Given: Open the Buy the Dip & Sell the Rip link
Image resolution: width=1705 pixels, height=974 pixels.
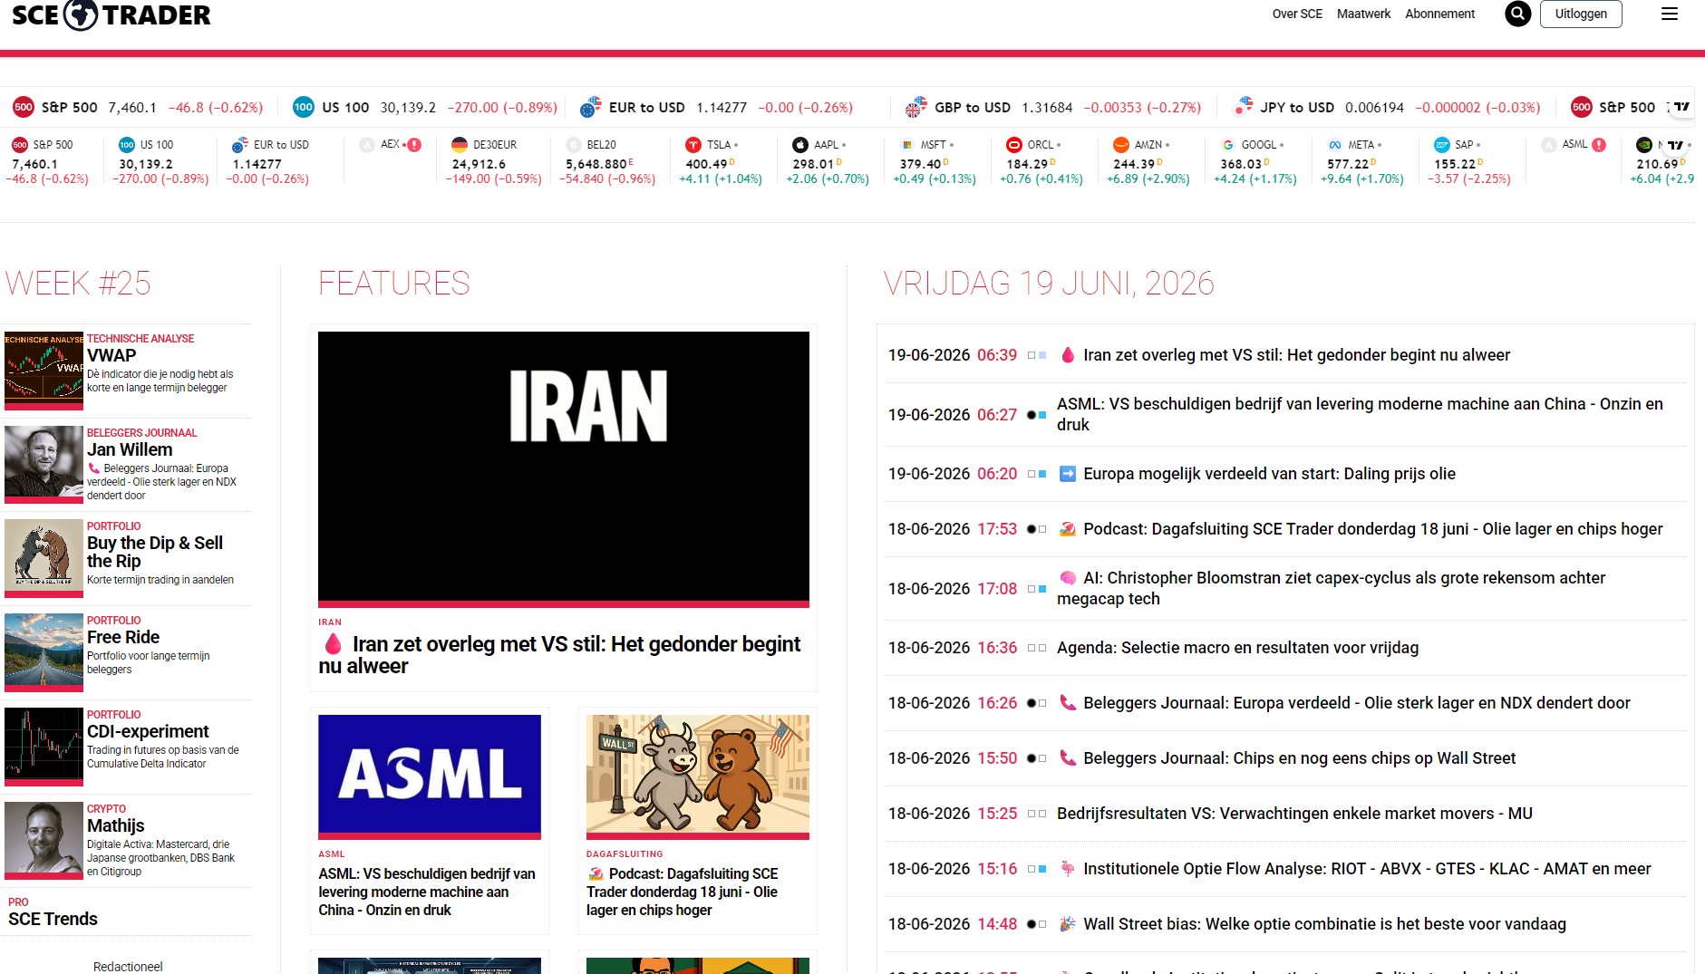Looking at the screenshot, I should tap(155, 552).
